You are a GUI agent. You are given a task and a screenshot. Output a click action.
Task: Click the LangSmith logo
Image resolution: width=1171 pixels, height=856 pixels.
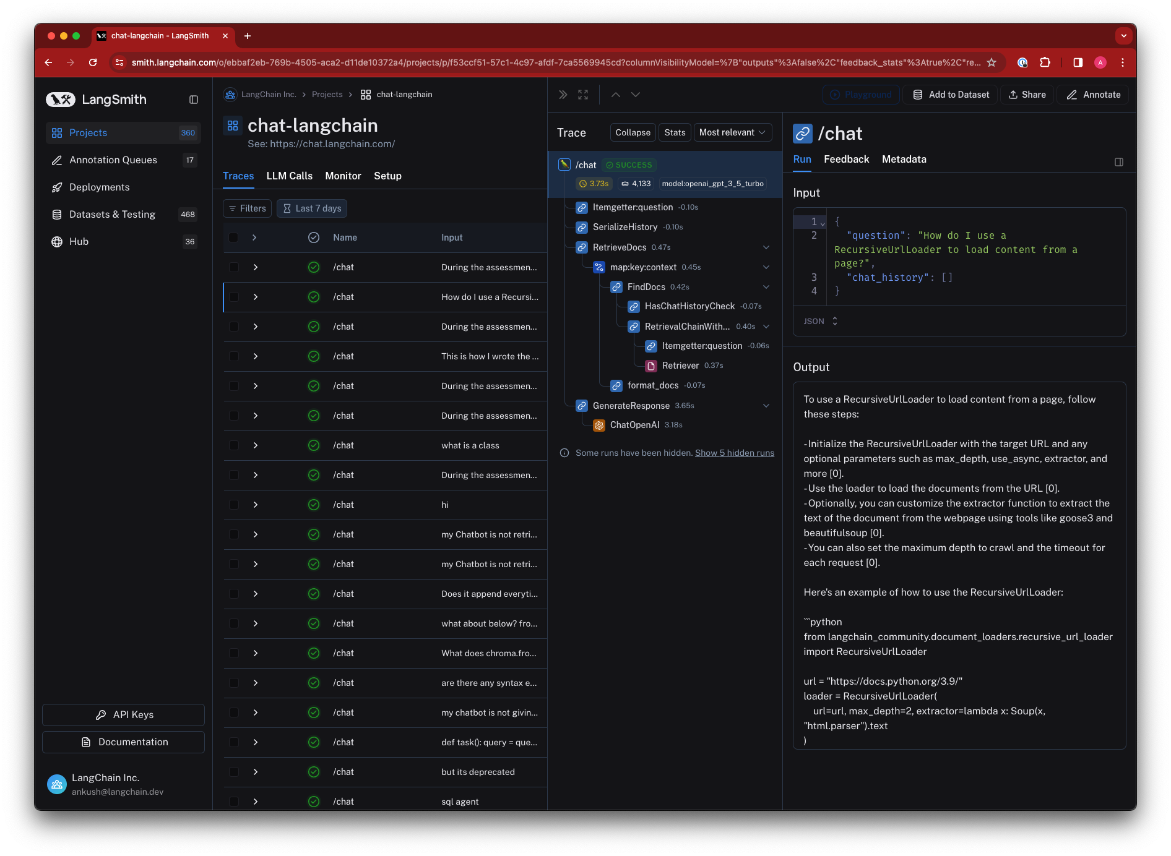click(96, 100)
